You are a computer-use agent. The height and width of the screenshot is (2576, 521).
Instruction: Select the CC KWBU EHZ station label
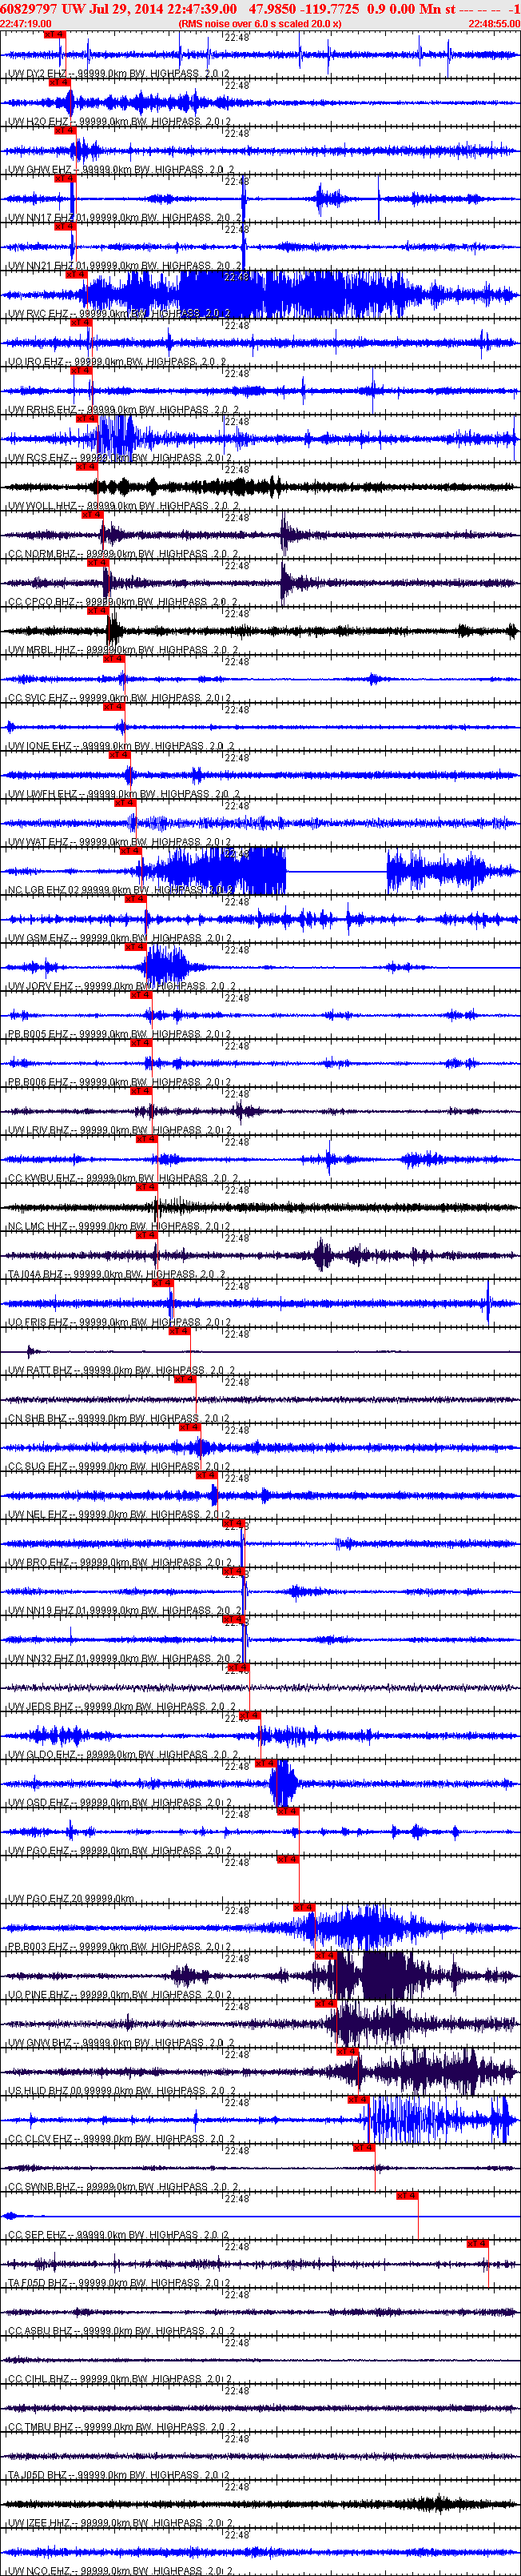(x=123, y=1178)
